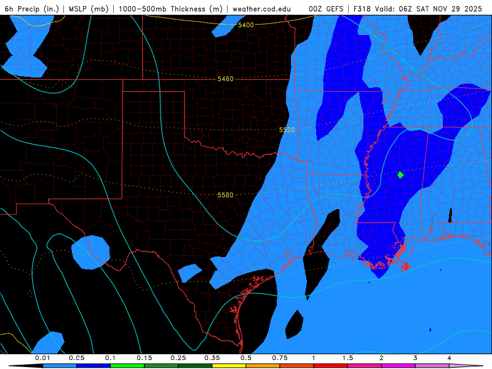
Task: Click the legend value 3
Action: pyautogui.click(x=416, y=358)
